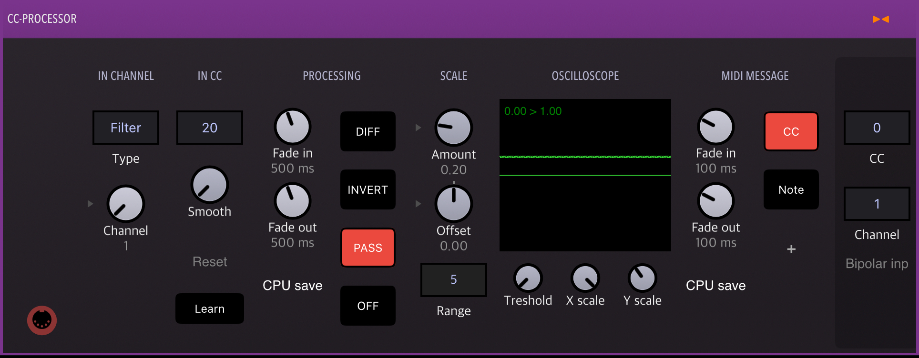Click the plus icon below Note

pos(791,249)
